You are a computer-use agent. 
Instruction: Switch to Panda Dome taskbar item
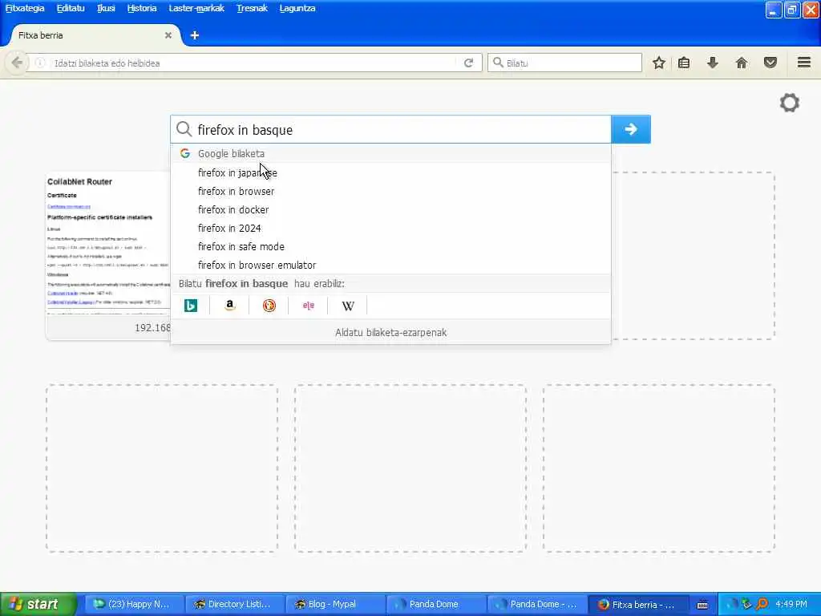point(436,604)
